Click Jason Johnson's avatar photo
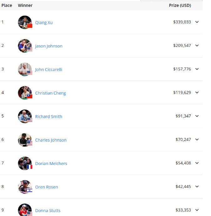The height and width of the screenshot is (216, 211). click(x=25, y=46)
